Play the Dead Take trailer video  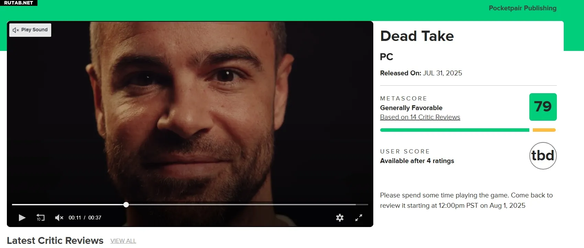pyautogui.click(x=22, y=218)
